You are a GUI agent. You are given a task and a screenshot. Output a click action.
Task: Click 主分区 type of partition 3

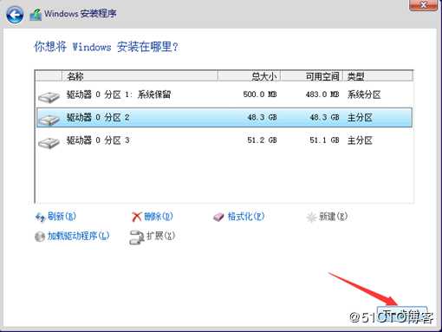click(x=360, y=140)
